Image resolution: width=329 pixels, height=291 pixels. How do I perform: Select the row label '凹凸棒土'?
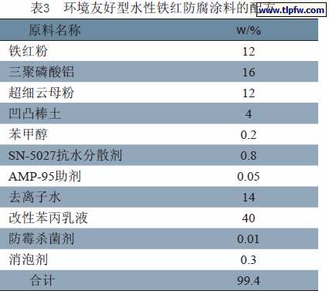click(35, 113)
